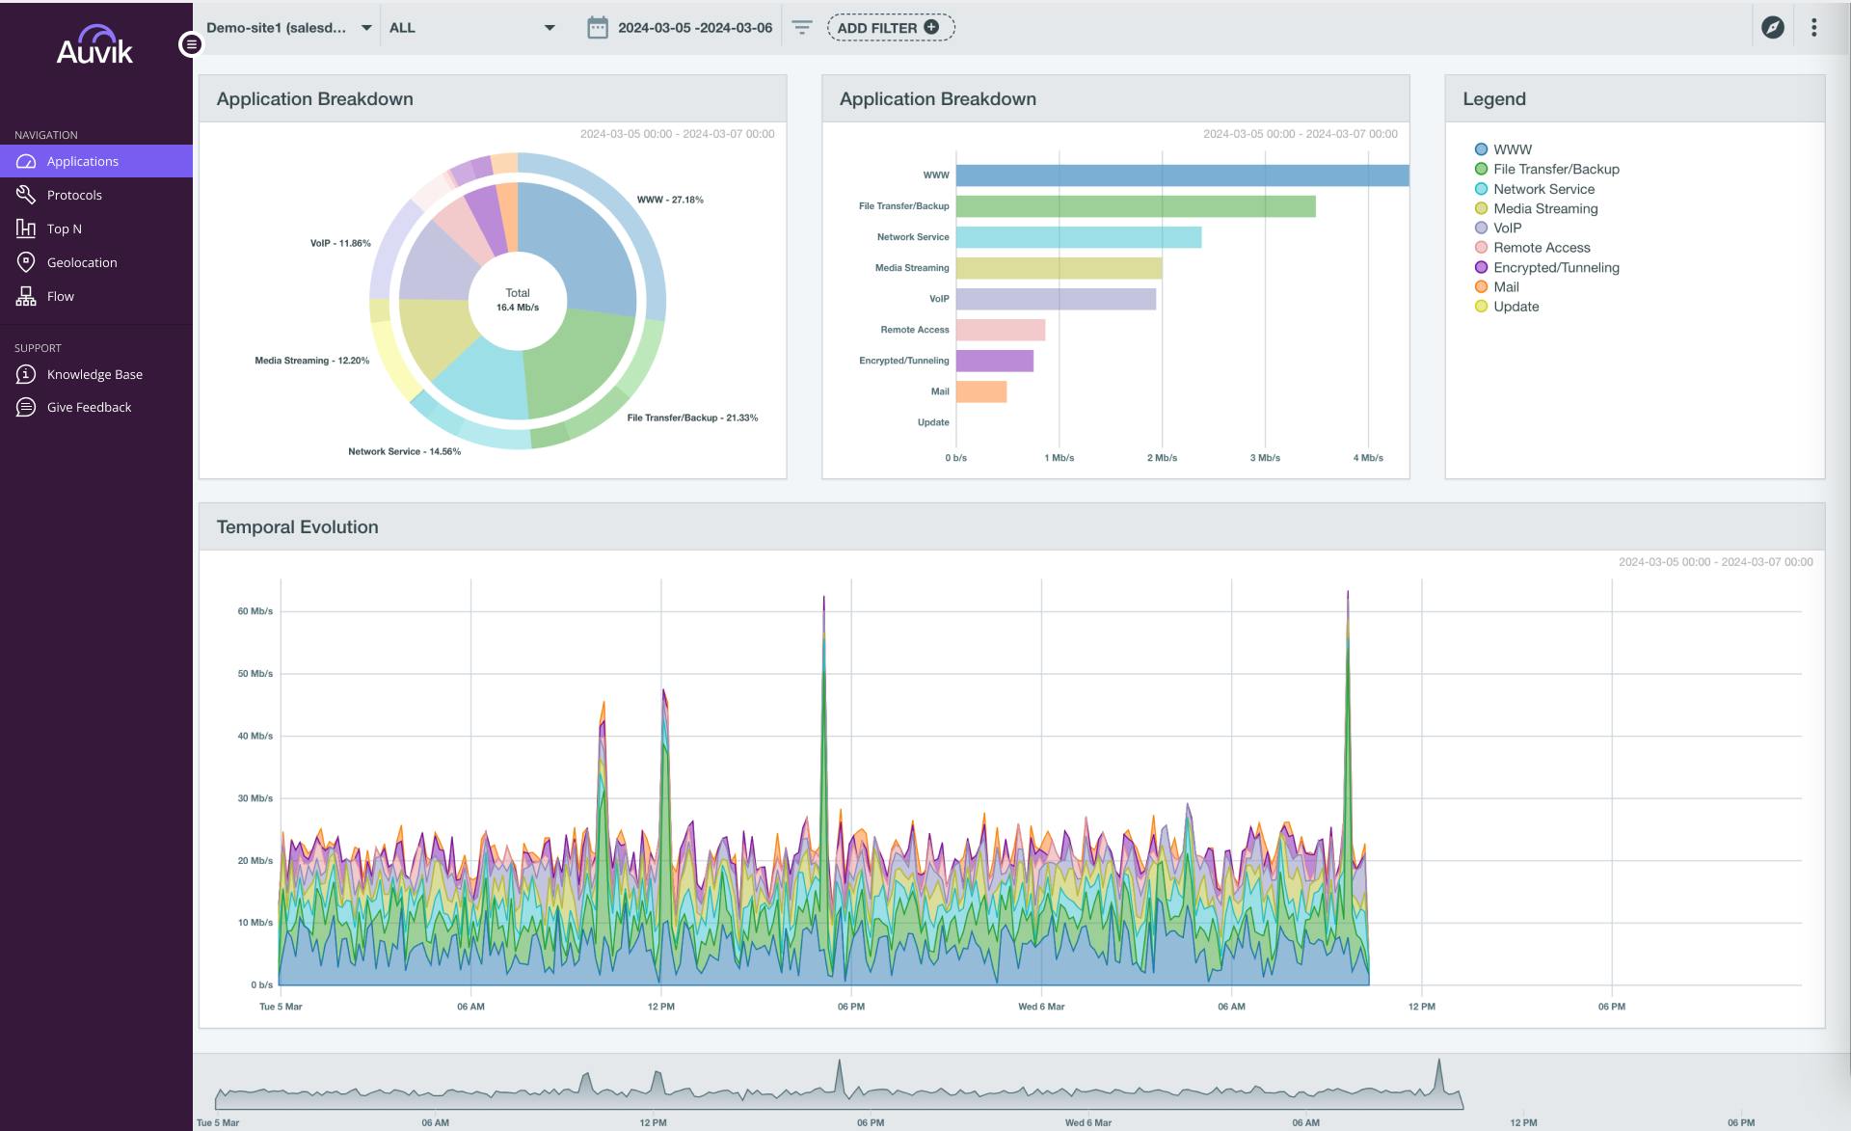Collapse the sidebar with the hamburger toggle
This screenshot has height=1131, width=1851.
pyautogui.click(x=191, y=44)
